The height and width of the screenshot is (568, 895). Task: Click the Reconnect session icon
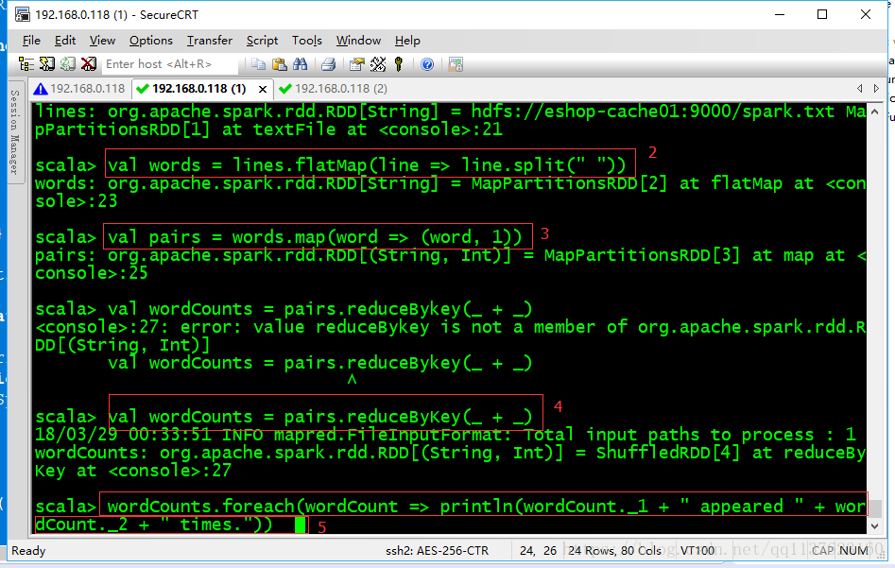(x=68, y=64)
